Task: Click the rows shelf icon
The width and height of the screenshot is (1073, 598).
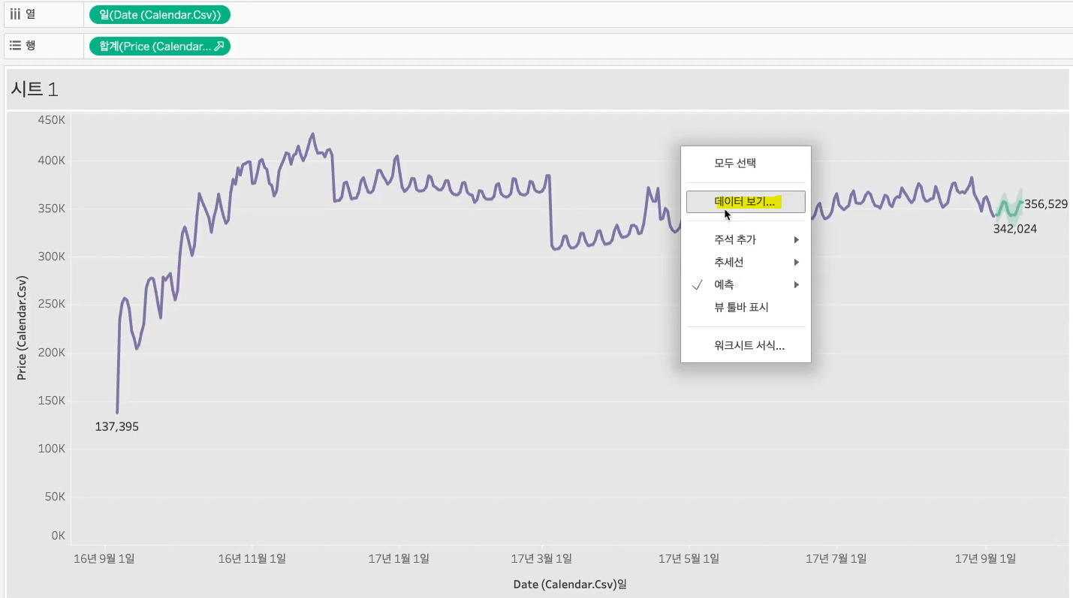Action: click(14, 46)
